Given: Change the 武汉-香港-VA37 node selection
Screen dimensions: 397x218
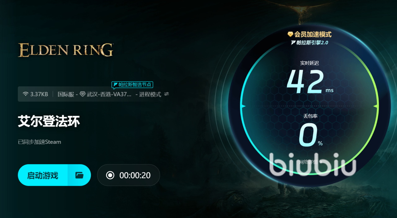Looking at the screenshot, I should (109, 94).
